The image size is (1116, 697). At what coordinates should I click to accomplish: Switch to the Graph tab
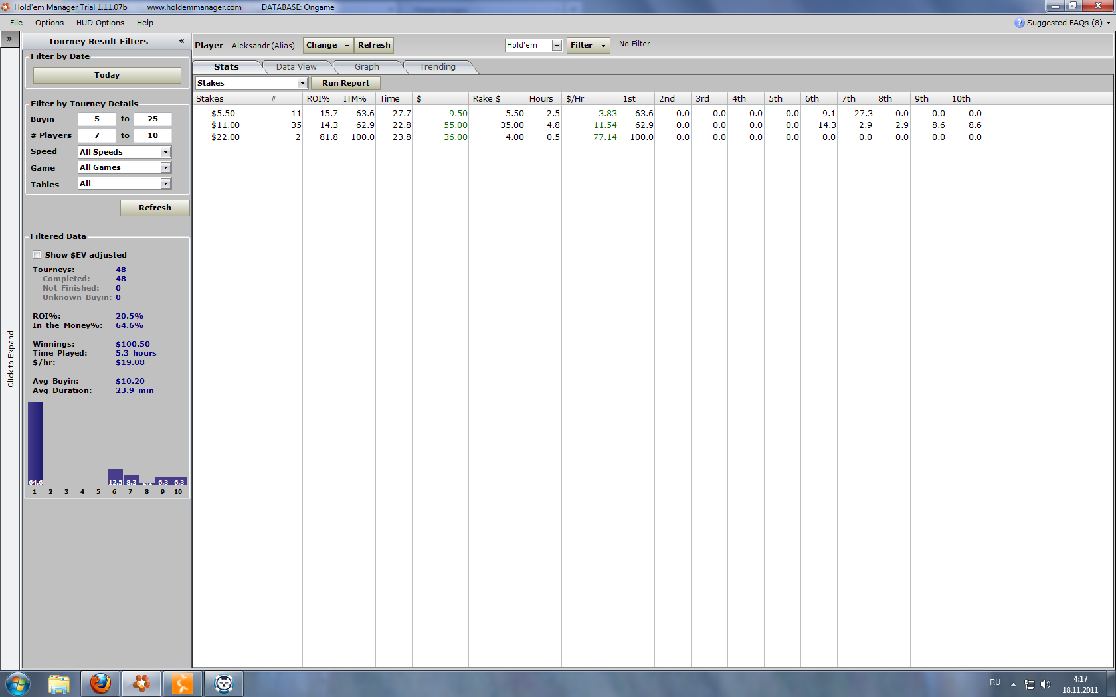[x=367, y=67]
